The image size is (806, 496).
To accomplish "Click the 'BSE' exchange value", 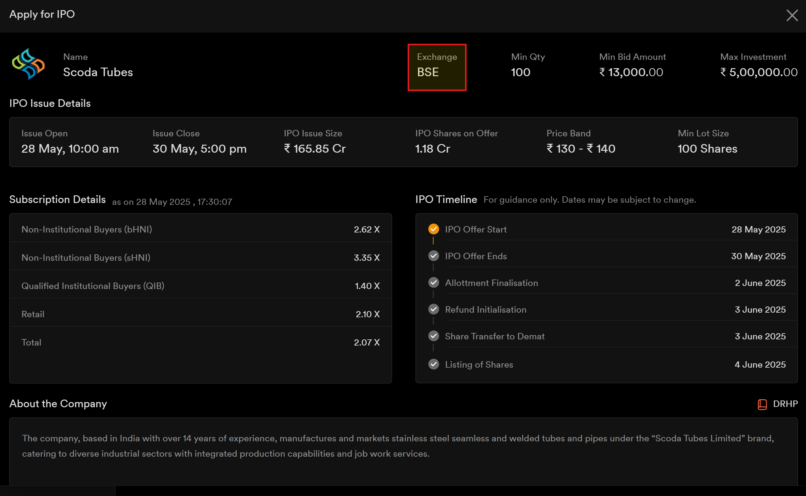I will 428,72.
